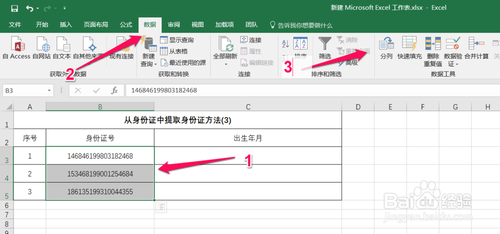Click the confirm checkmark in formula bar
500x234 pixels.
coord(96,91)
